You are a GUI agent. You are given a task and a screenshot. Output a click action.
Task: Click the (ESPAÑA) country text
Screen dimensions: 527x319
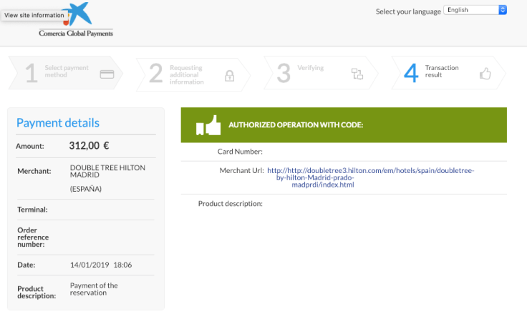pos(86,189)
